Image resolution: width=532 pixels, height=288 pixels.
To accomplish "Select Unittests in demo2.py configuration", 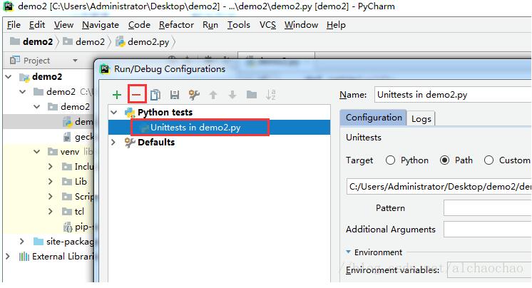I will click(219, 128).
